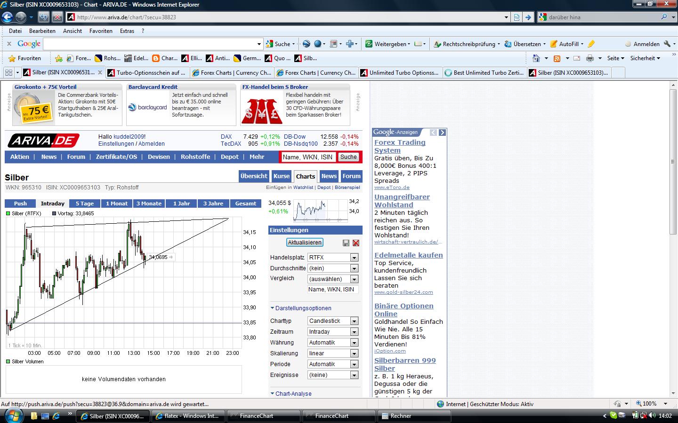Click the Read Mail icon in command bar
The height and width of the screenshot is (423, 678).
(576, 58)
